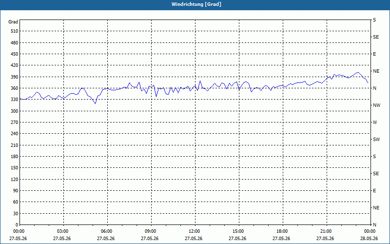Click the 15:00 time label
The width and height of the screenshot is (390, 244).
click(239, 231)
